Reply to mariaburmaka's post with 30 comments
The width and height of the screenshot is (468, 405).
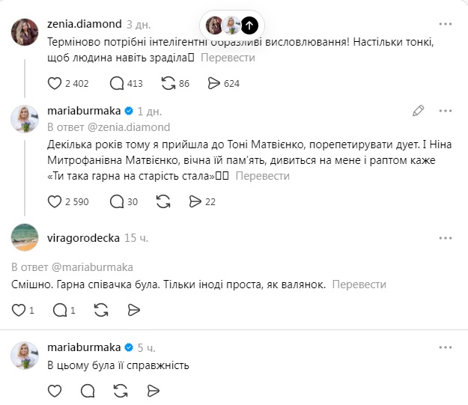pos(116,201)
